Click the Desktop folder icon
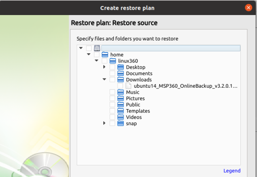Image resolution: width=257 pixels, height=177 pixels. click(121, 67)
